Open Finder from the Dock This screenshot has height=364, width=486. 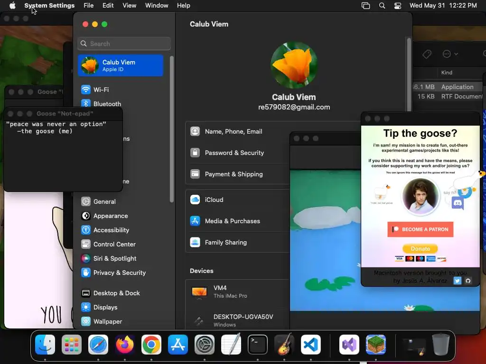coord(45,345)
